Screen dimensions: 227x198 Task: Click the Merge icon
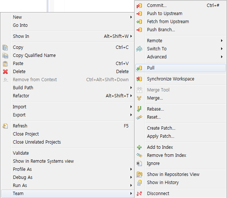pos(139,98)
